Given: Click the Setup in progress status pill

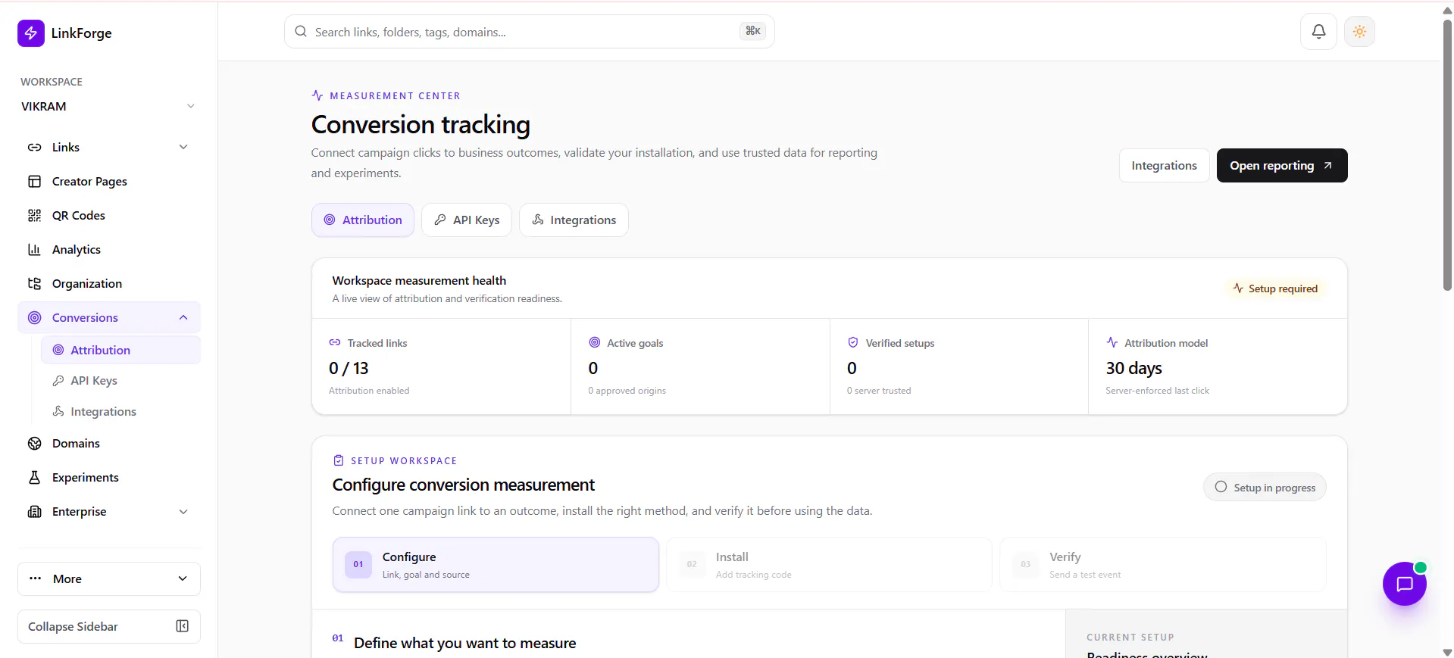Looking at the screenshot, I should 1265,488.
